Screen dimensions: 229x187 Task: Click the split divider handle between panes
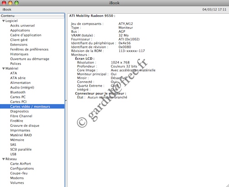point(66,100)
